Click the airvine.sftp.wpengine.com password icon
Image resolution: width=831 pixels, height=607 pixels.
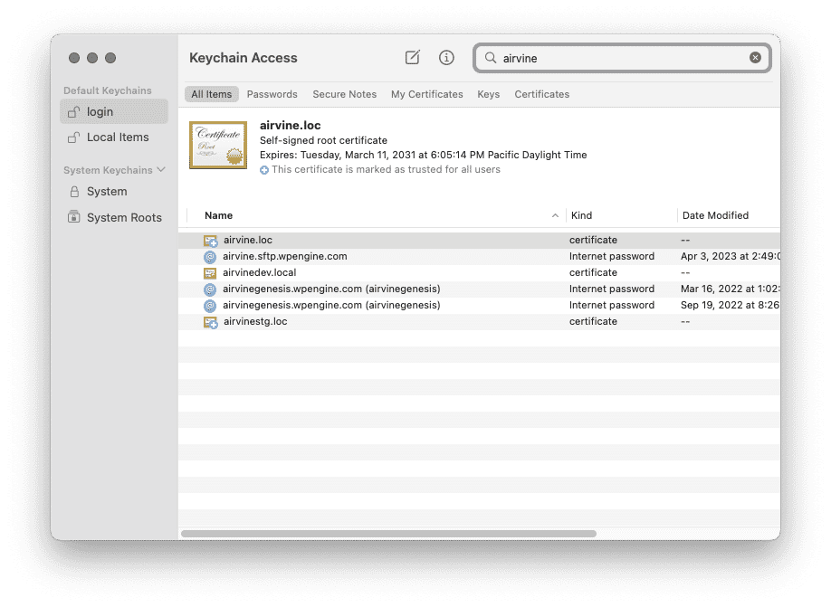click(210, 257)
